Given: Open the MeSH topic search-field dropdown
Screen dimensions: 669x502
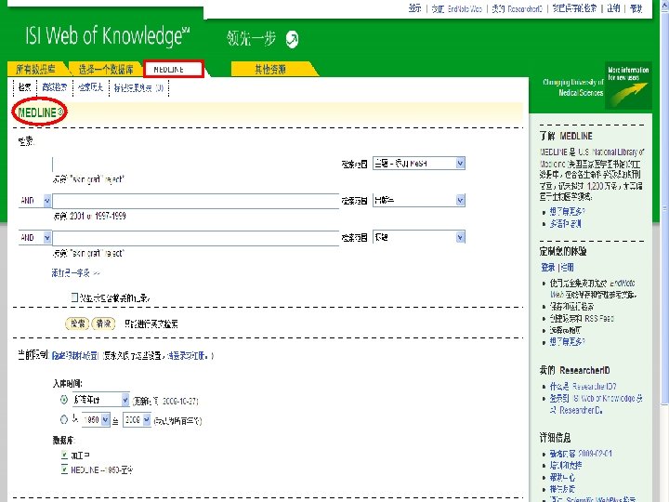Looking at the screenshot, I should pyautogui.click(x=419, y=163).
